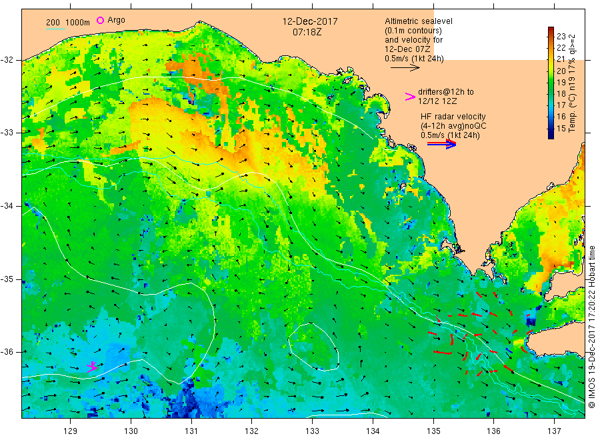This screenshot has height=440, width=600.
Task: Click the 'HF radar velocity' legend text
Action: click(x=453, y=116)
